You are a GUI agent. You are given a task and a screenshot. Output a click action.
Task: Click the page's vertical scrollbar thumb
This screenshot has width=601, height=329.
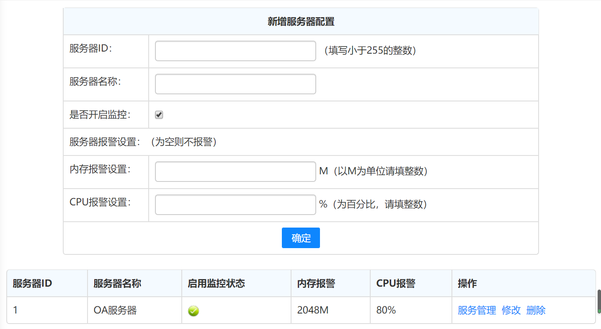pyautogui.click(x=599, y=301)
